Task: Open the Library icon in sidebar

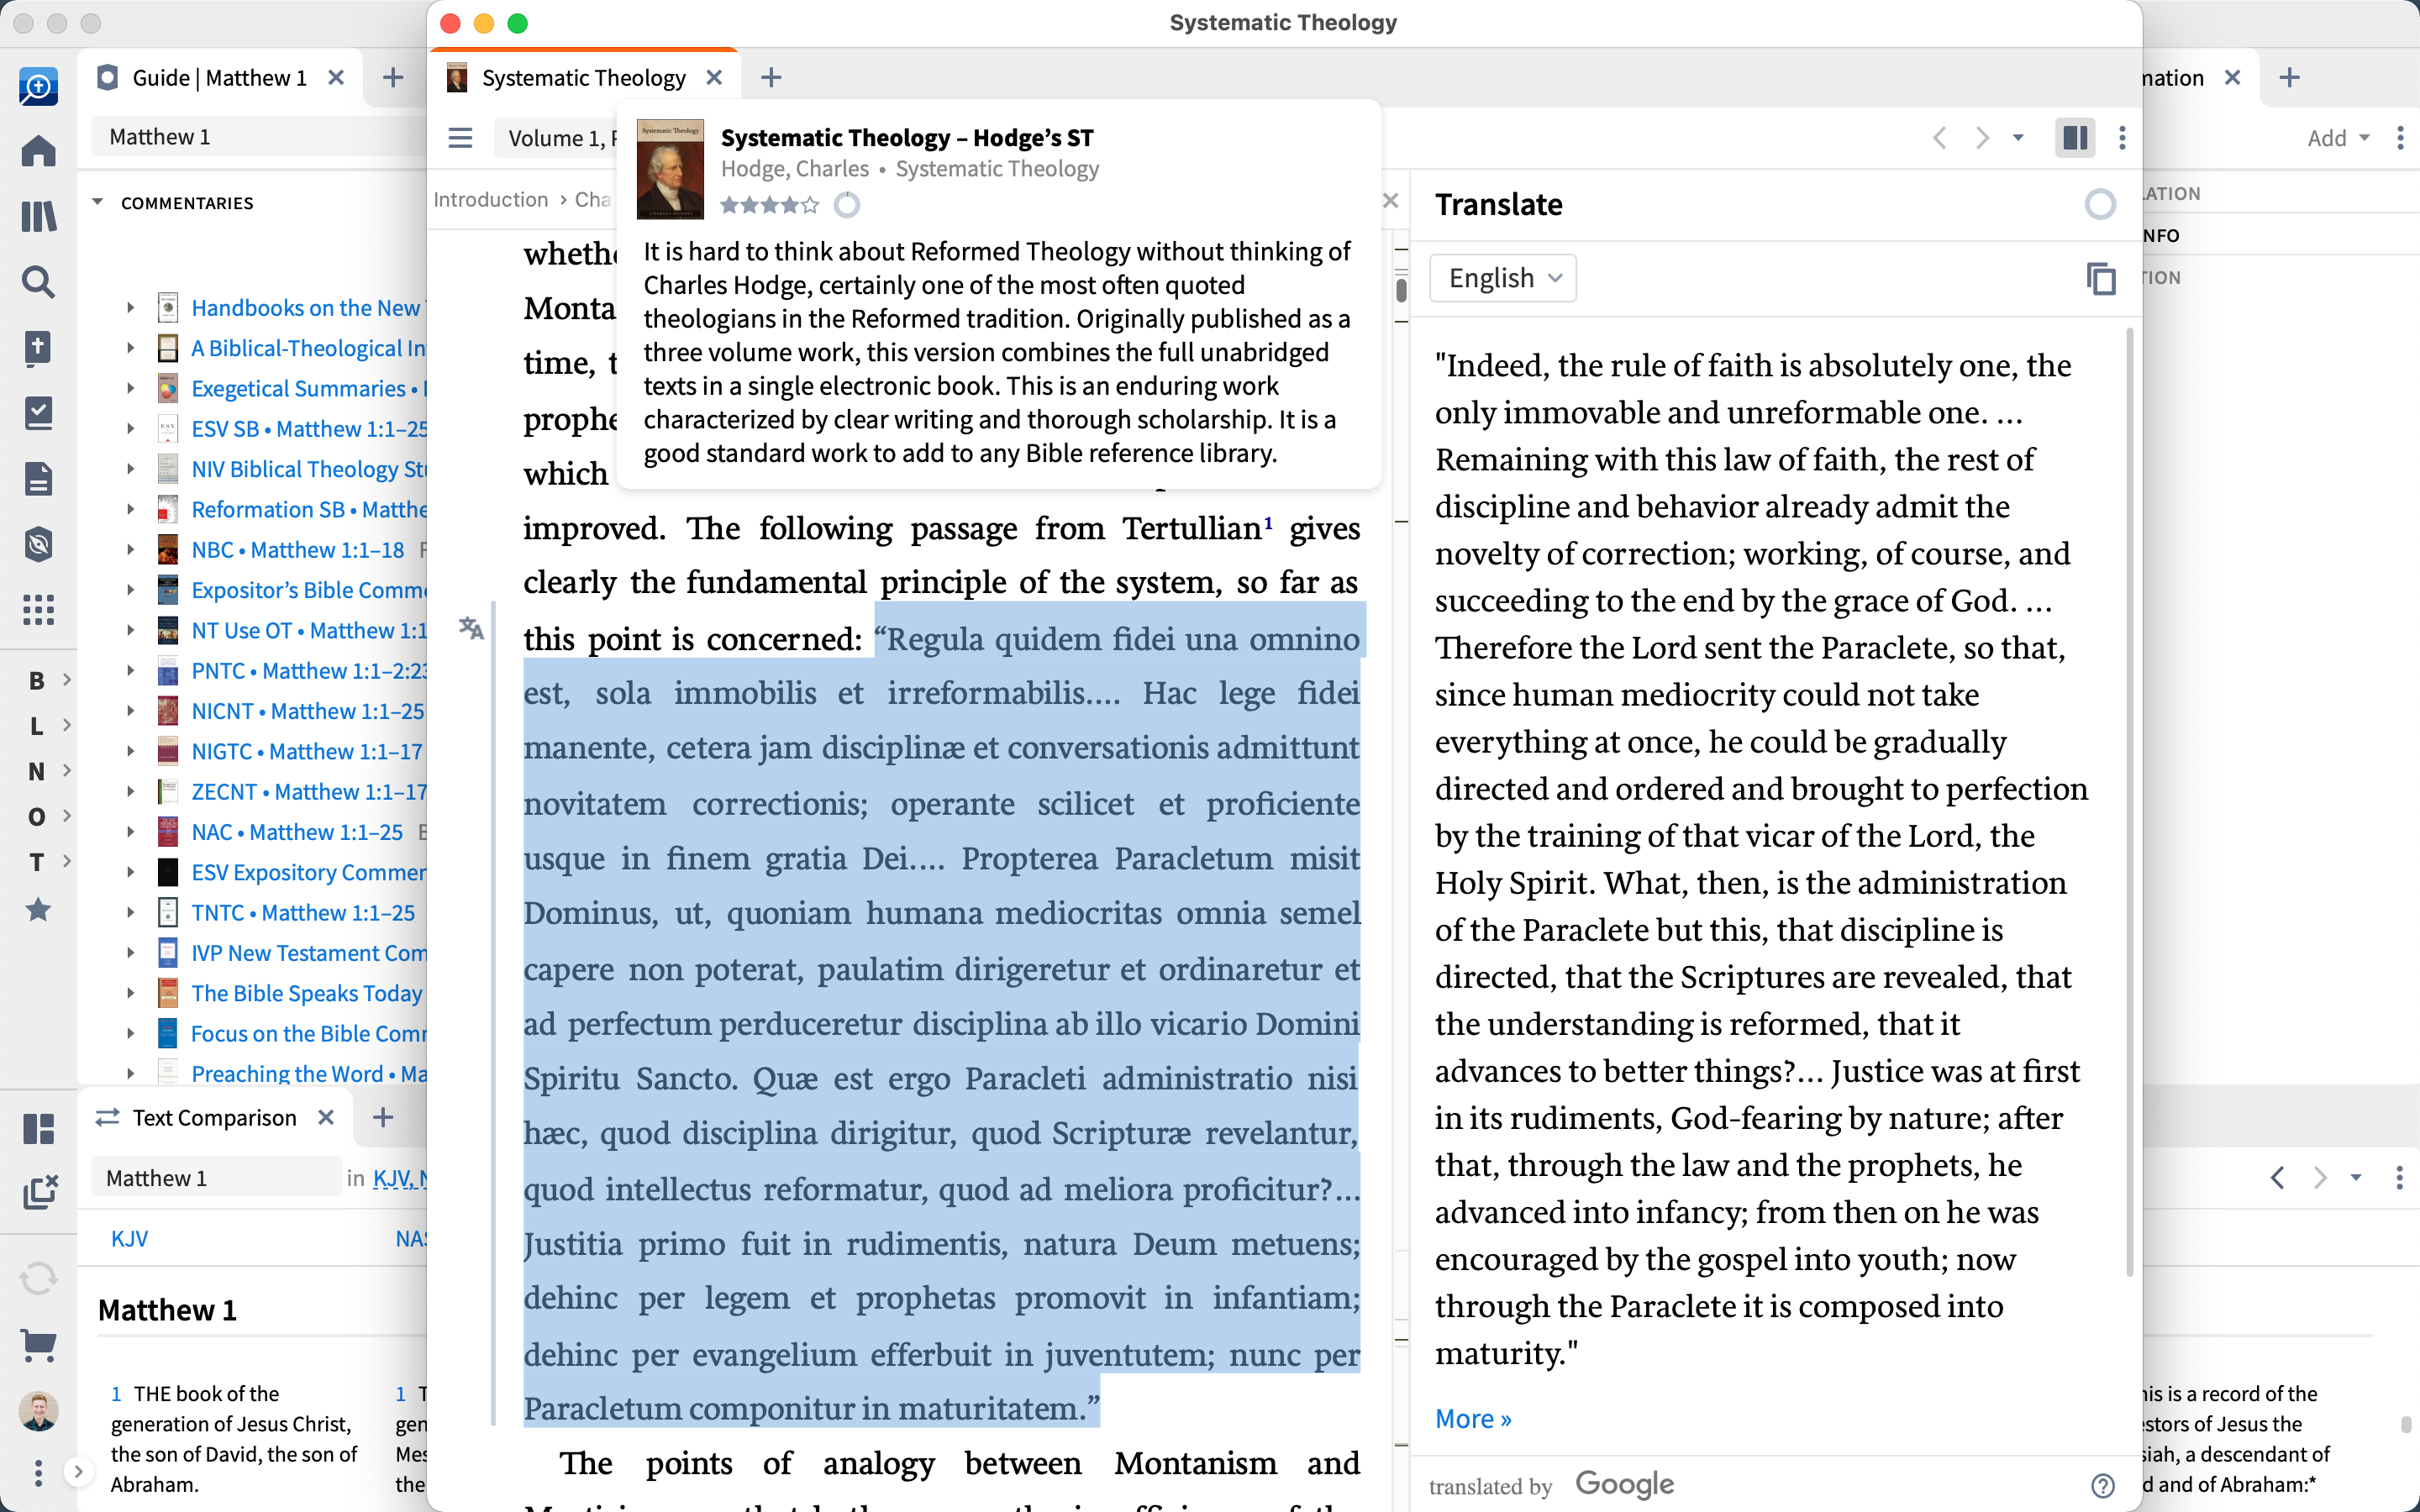Action: pos(38,216)
